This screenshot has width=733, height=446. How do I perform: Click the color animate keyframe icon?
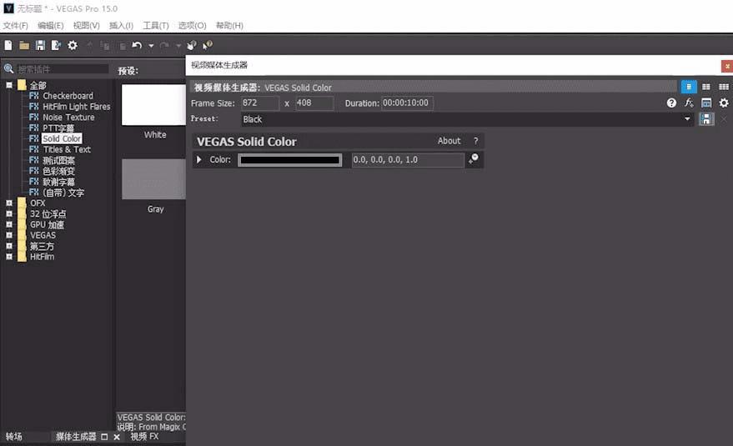[474, 159]
